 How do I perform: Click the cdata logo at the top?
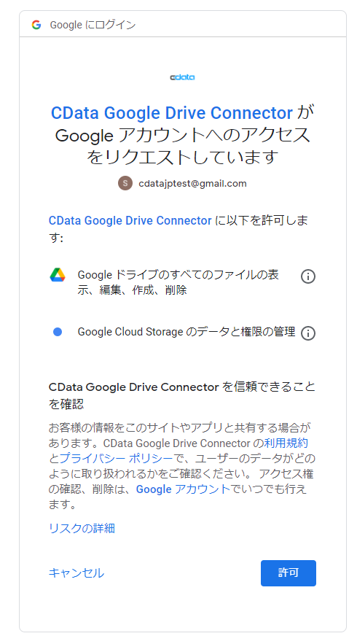click(182, 77)
